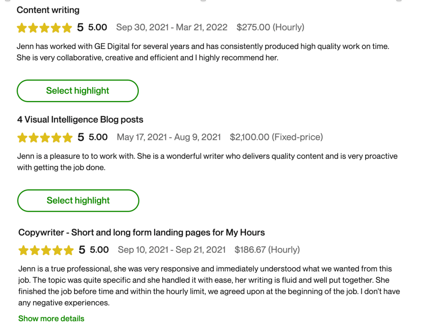Viewport: 428px width, 330px height.
Task: Click the May 17, 2021 - Aug 9, 2021 date range
Action: [x=169, y=137]
